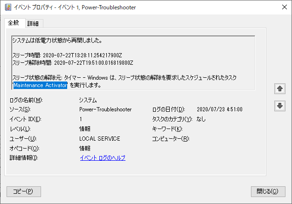Click the highlighted Maintenance Activator text
The image size is (292, 204).
40,85
